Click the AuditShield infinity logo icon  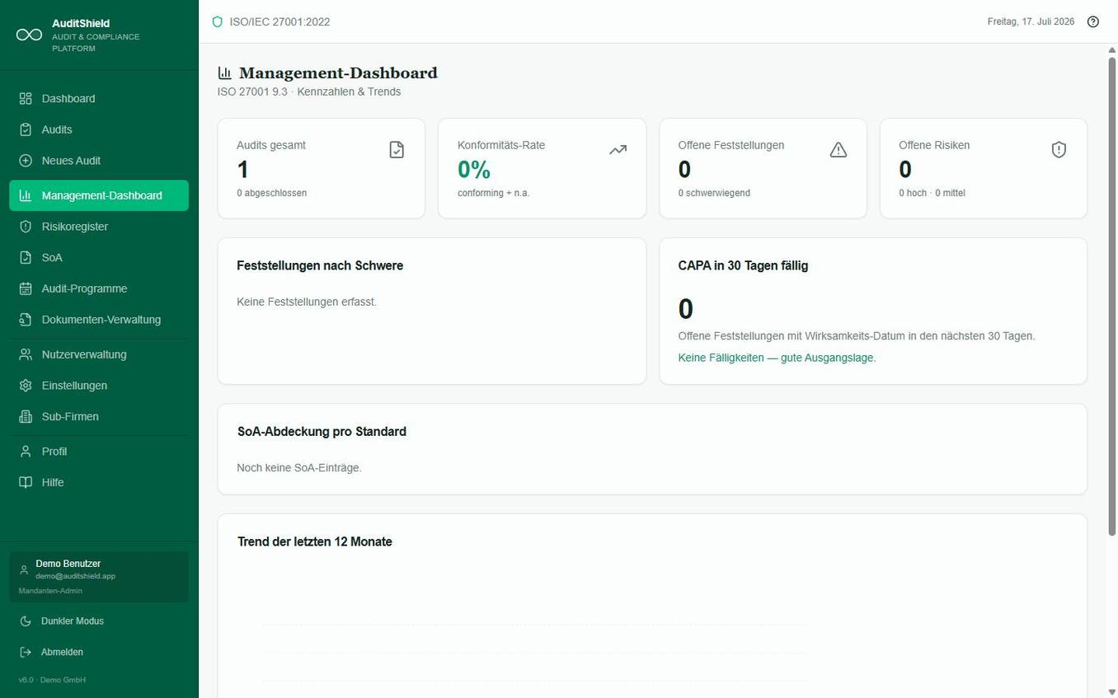point(29,35)
